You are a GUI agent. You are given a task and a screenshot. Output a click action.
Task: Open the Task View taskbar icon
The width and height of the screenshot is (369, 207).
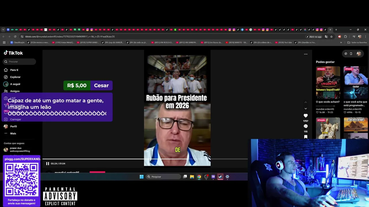coord(185,177)
